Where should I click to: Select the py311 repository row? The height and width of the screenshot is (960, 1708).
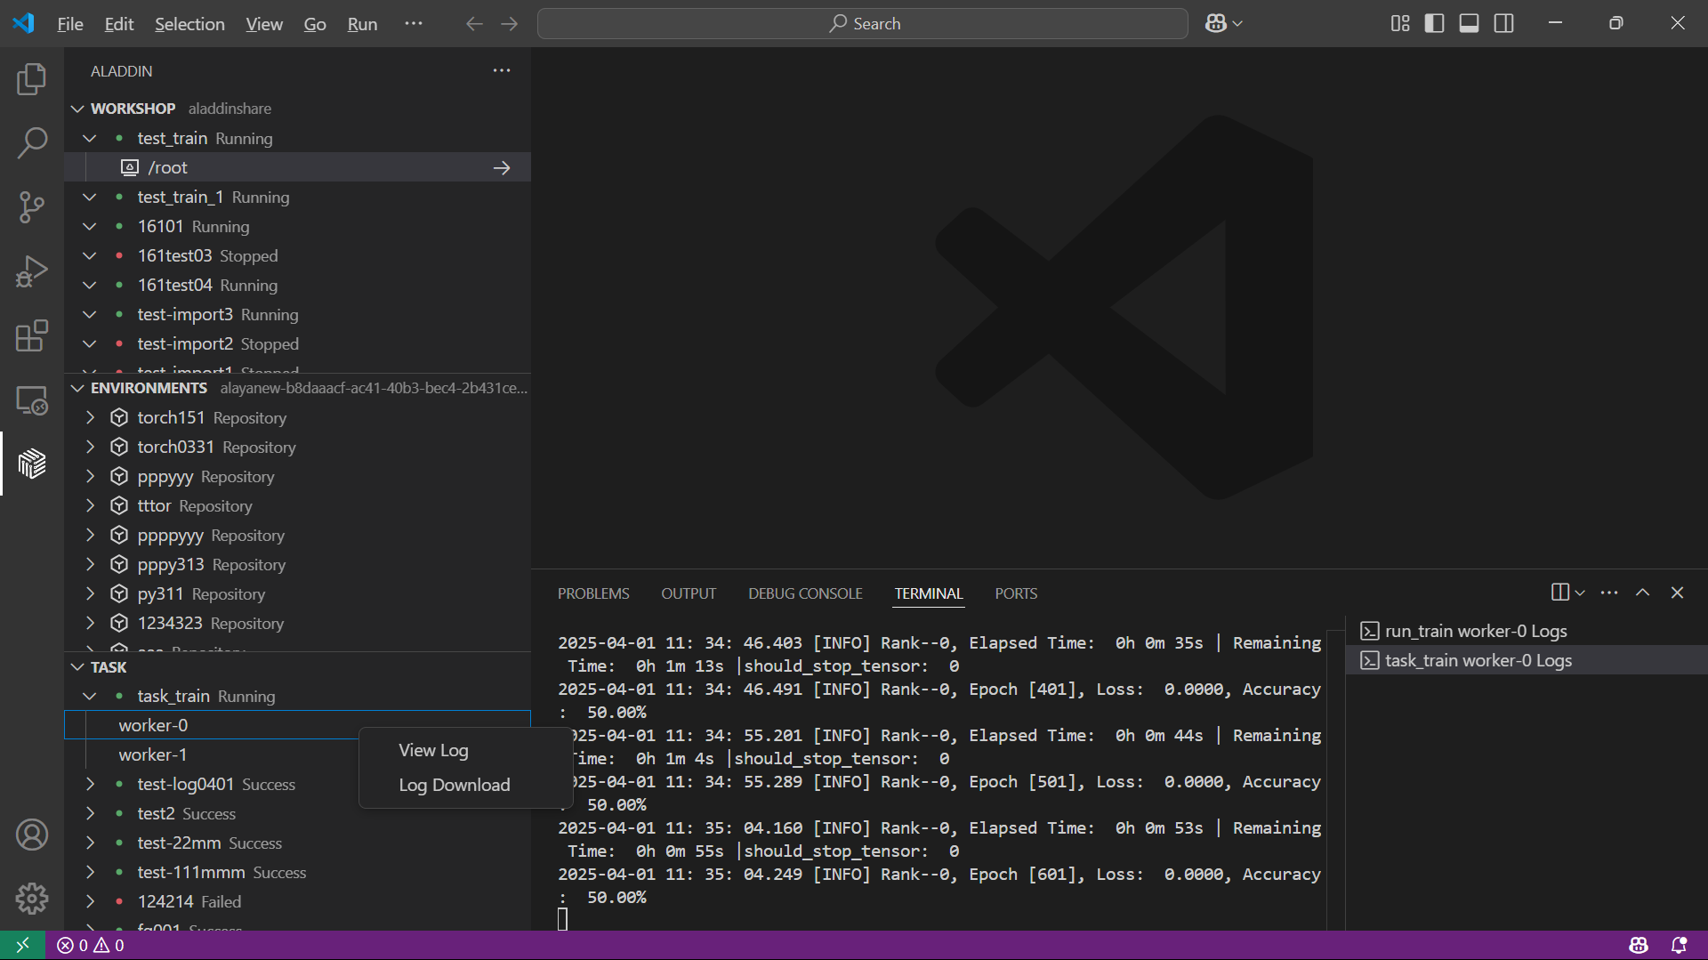click(298, 593)
